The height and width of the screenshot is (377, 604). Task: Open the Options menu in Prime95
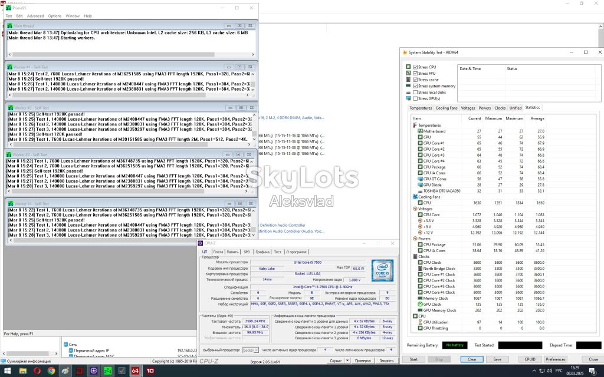(55, 16)
